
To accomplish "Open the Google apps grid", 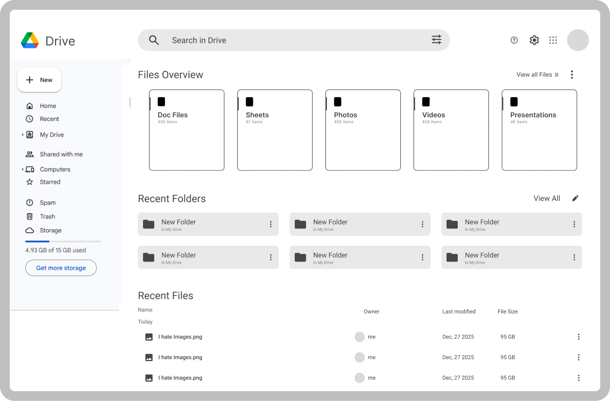I will [553, 40].
